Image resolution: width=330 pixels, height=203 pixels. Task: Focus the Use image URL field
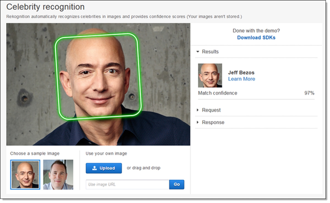(x=127, y=184)
